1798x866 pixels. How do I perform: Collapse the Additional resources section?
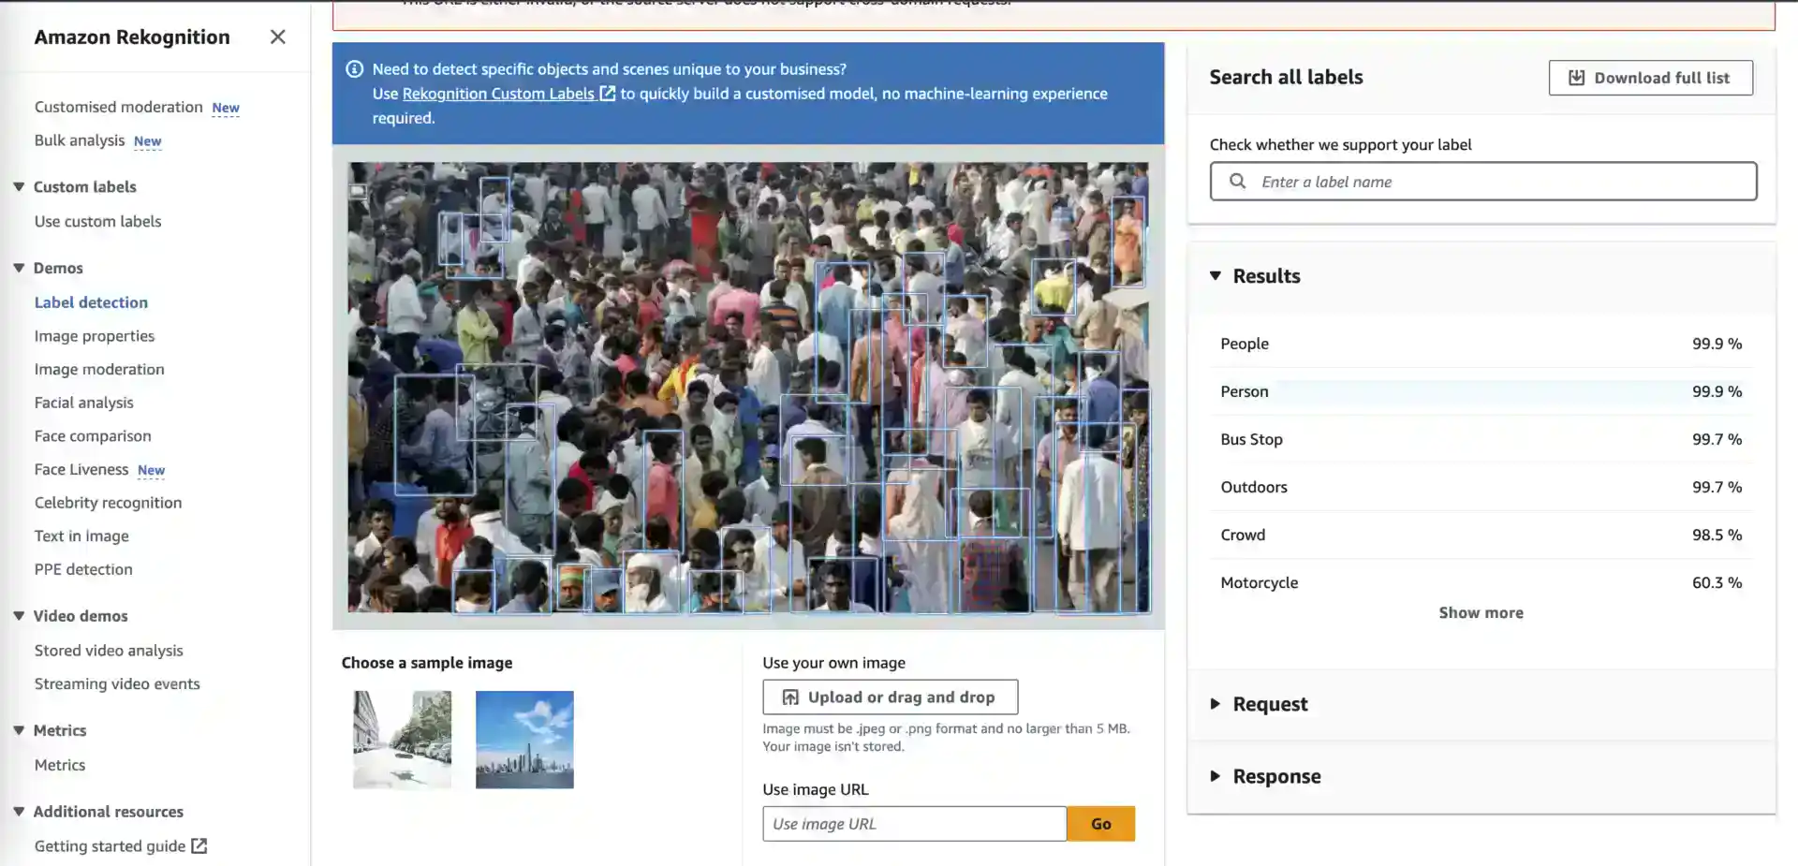tap(19, 812)
